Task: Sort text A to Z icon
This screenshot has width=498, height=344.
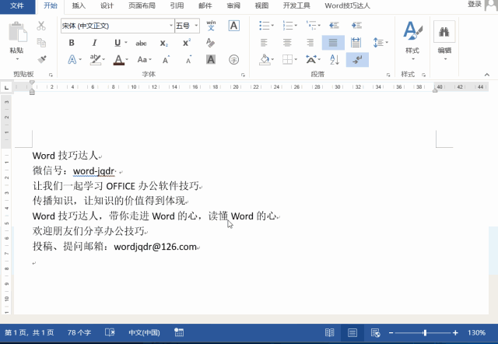Action: (x=335, y=59)
